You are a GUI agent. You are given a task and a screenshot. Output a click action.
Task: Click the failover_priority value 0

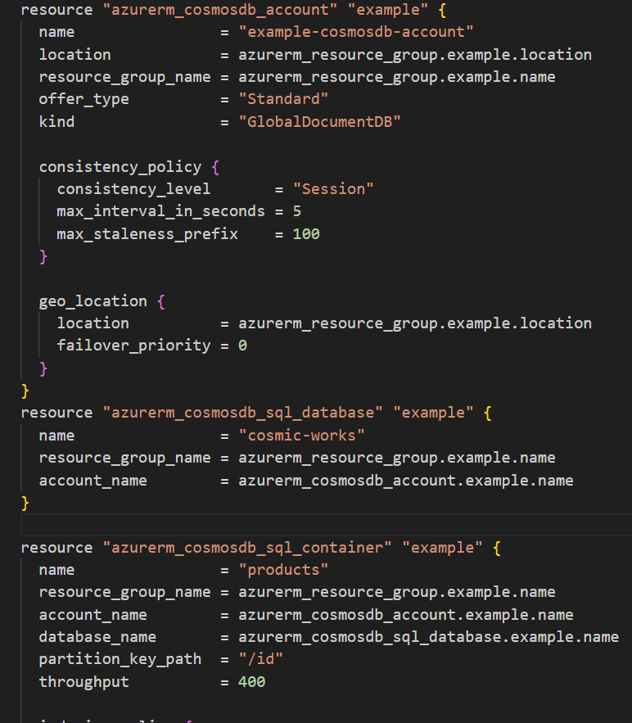coord(242,346)
